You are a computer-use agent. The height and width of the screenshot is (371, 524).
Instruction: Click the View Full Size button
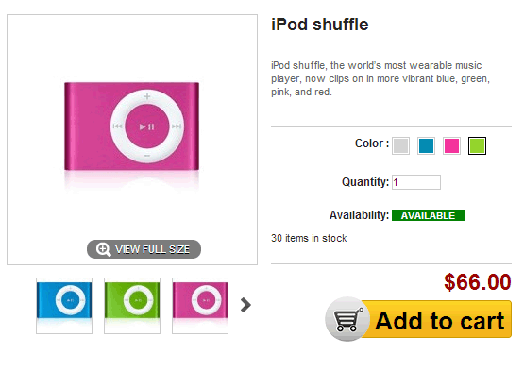pyautogui.click(x=144, y=249)
